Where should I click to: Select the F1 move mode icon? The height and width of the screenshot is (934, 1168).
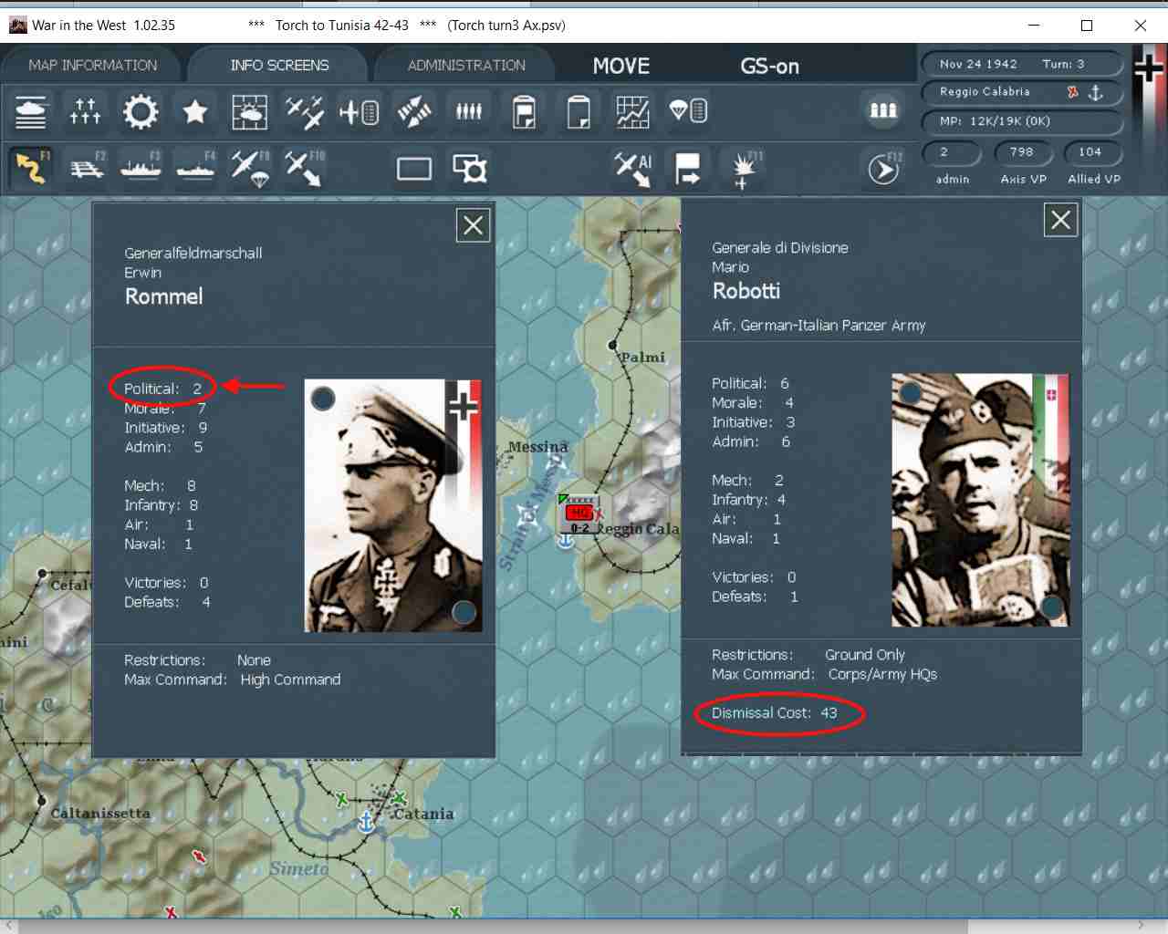click(32, 167)
